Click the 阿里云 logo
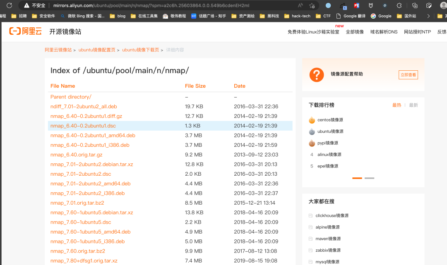The image size is (447, 265). click(x=26, y=31)
